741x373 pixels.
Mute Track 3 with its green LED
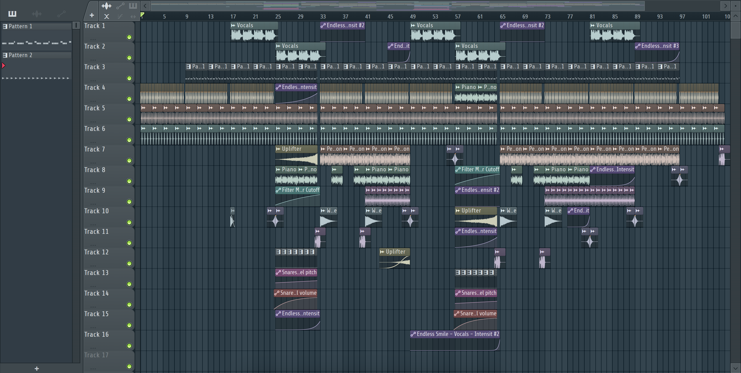coord(129,78)
